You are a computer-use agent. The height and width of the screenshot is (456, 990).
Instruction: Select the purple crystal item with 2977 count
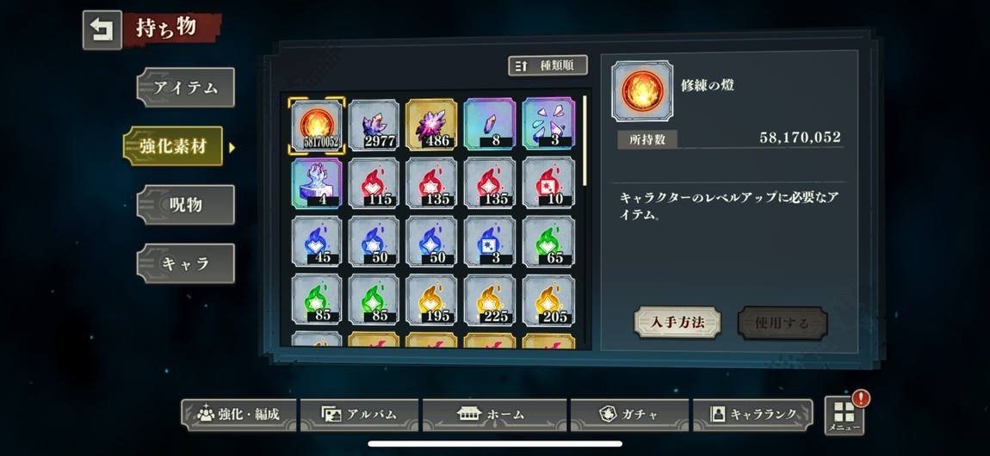click(374, 125)
